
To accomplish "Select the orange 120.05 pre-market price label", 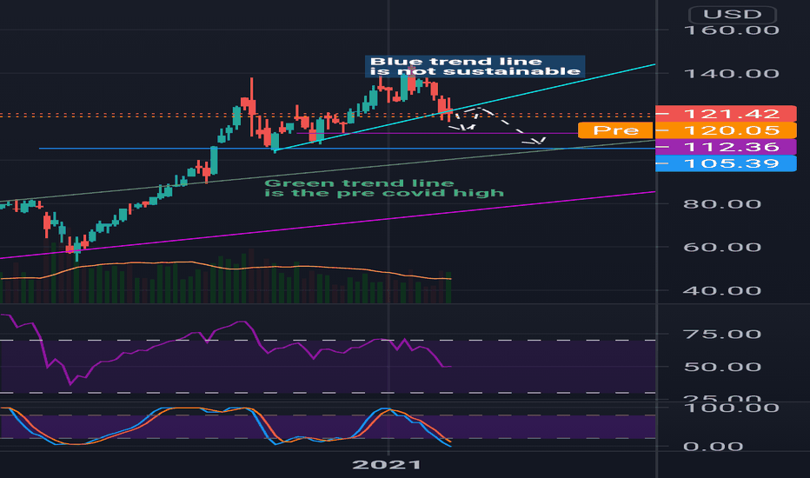I will tap(726, 129).
